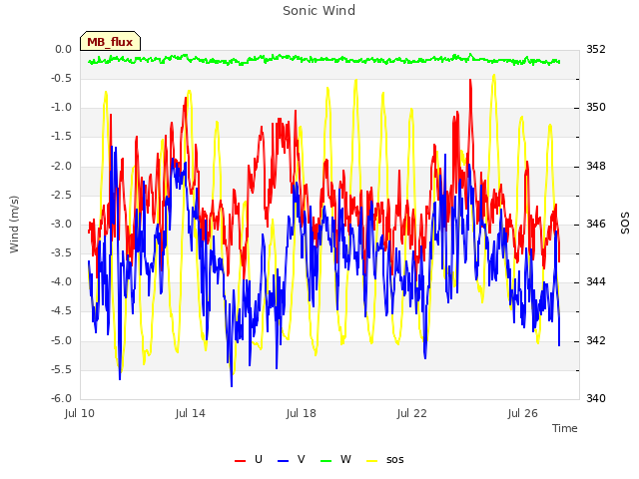Click the 352 right axis value
Image resolution: width=639 pixels, height=479 pixels.
[x=596, y=49]
